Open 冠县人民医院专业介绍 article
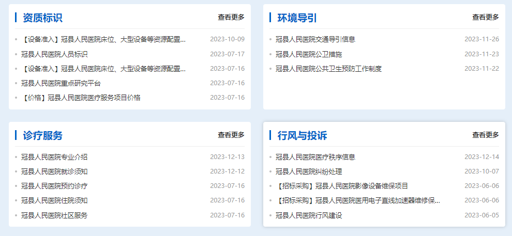This screenshot has width=512, height=236. (54, 157)
